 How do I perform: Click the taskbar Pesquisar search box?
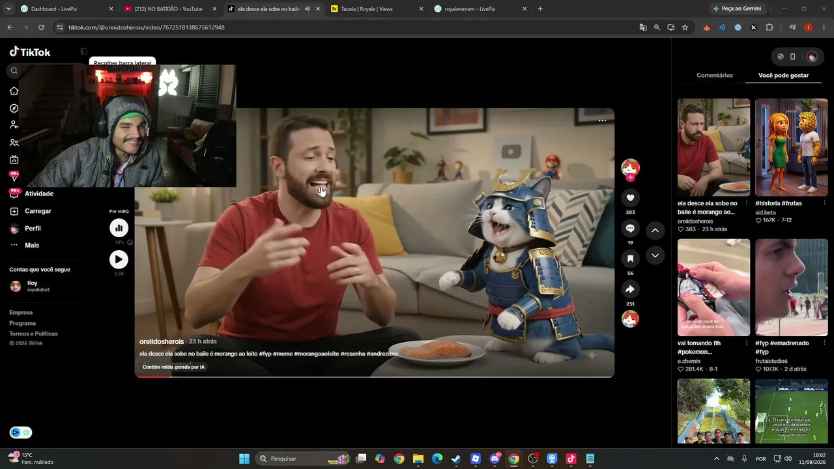click(x=304, y=459)
